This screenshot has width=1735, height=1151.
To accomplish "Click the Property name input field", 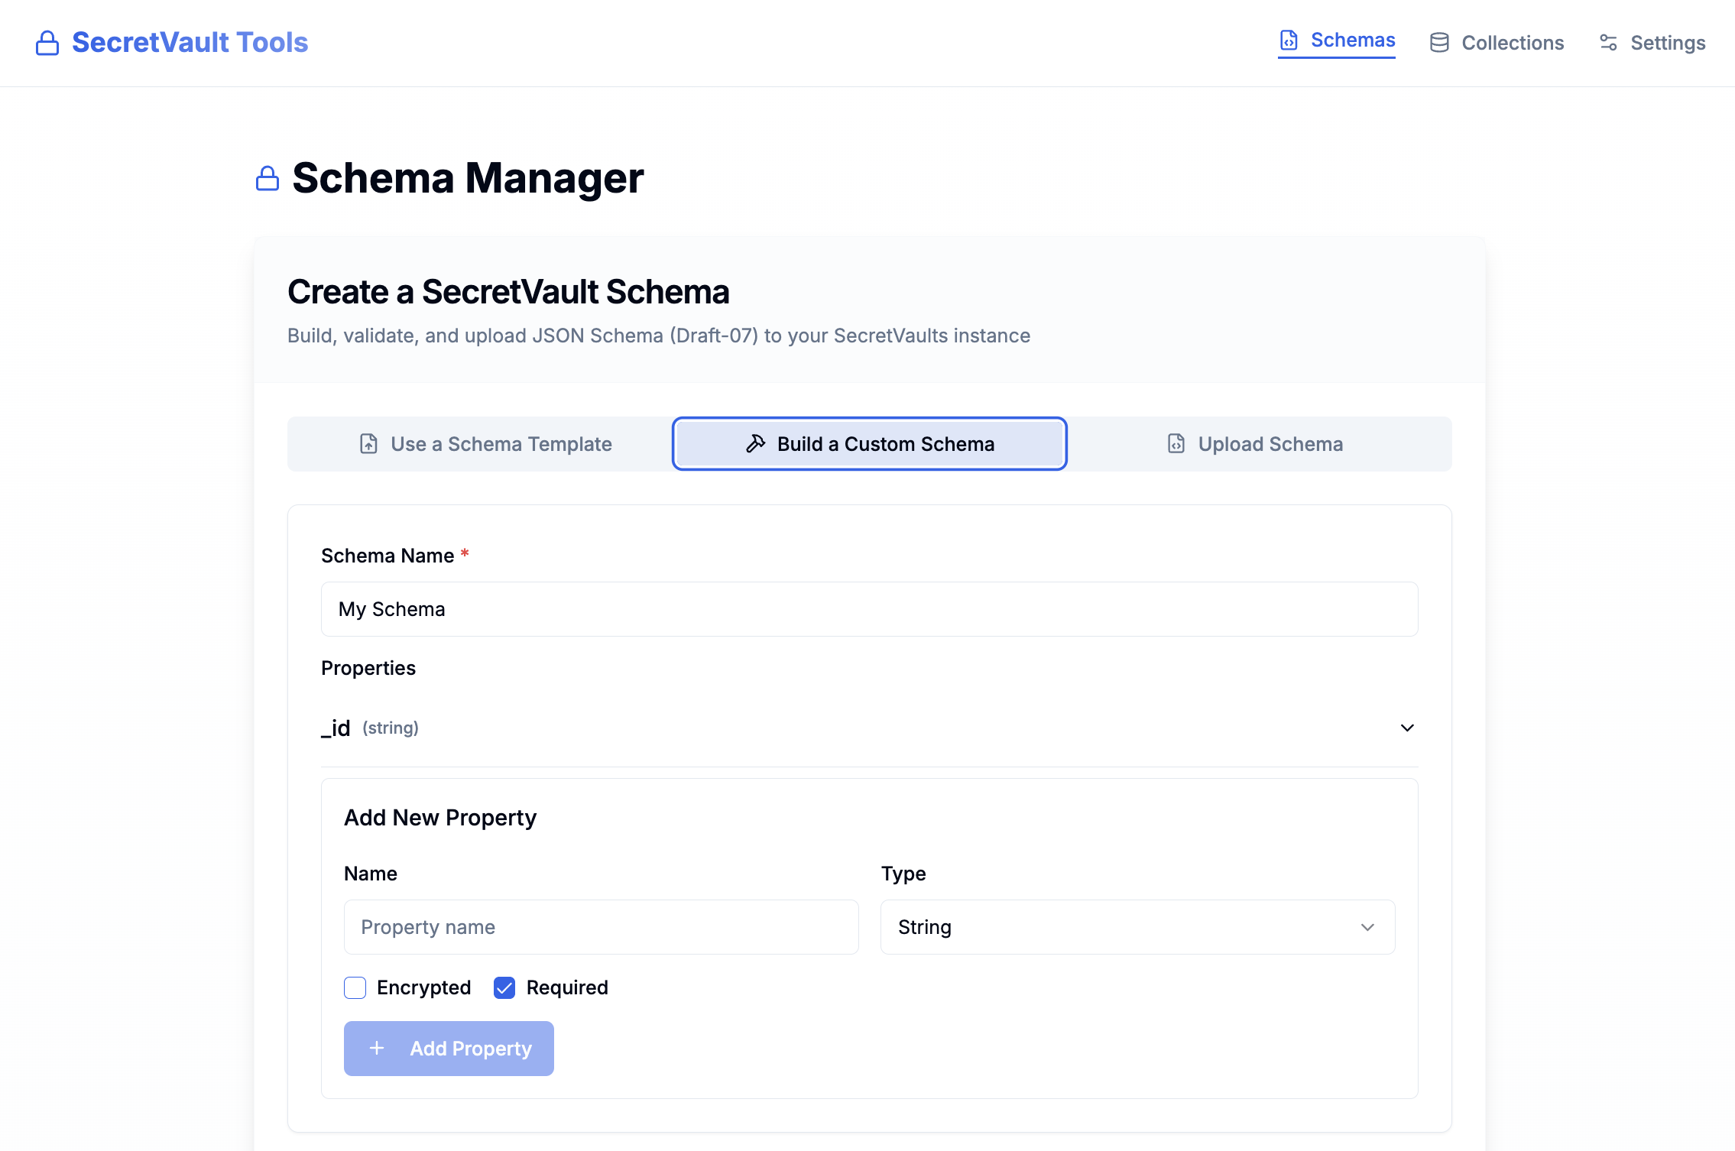I will 601,927.
